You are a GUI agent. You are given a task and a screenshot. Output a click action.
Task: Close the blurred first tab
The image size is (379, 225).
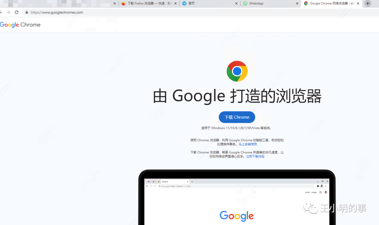114,3
